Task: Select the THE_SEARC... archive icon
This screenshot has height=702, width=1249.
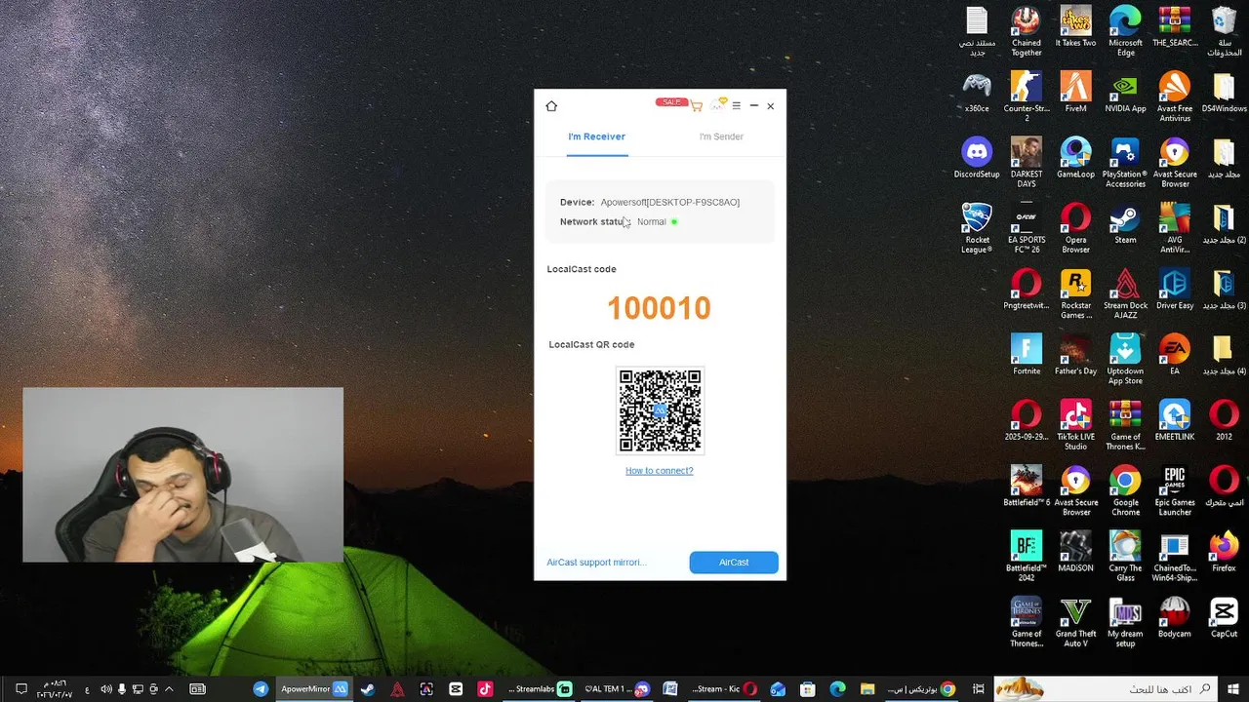Action: [1175, 27]
